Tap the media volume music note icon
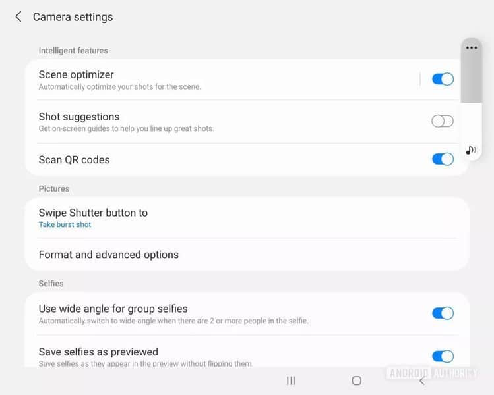This screenshot has height=395, width=494. pos(471,150)
